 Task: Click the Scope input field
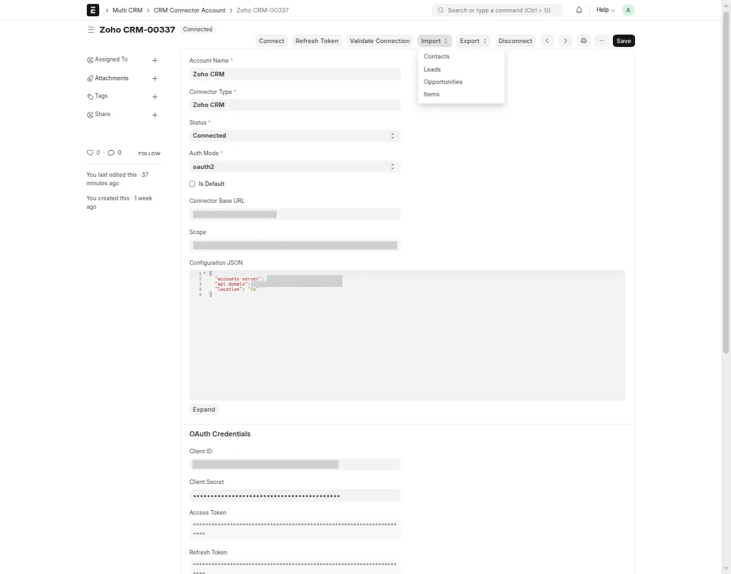coord(294,245)
